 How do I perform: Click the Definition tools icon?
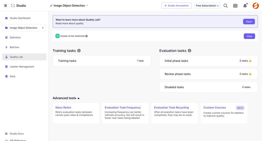6,38
